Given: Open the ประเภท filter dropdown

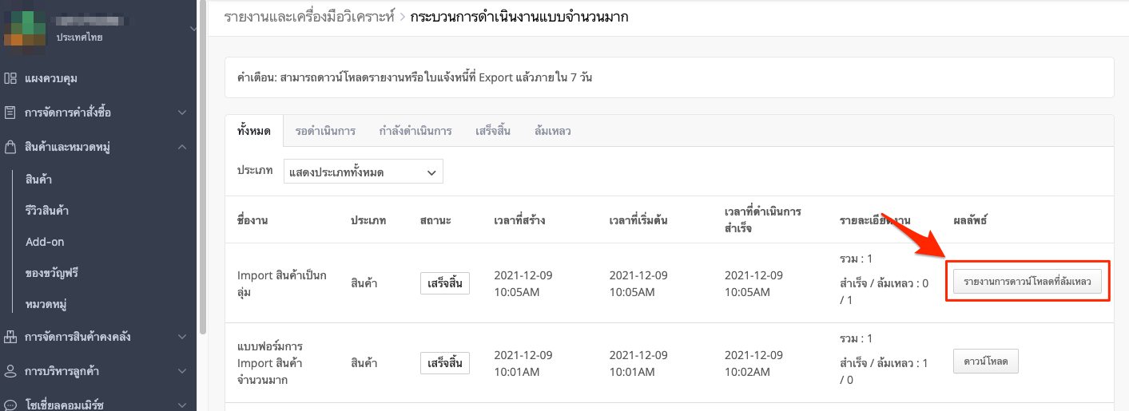Looking at the screenshot, I should click(364, 172).
